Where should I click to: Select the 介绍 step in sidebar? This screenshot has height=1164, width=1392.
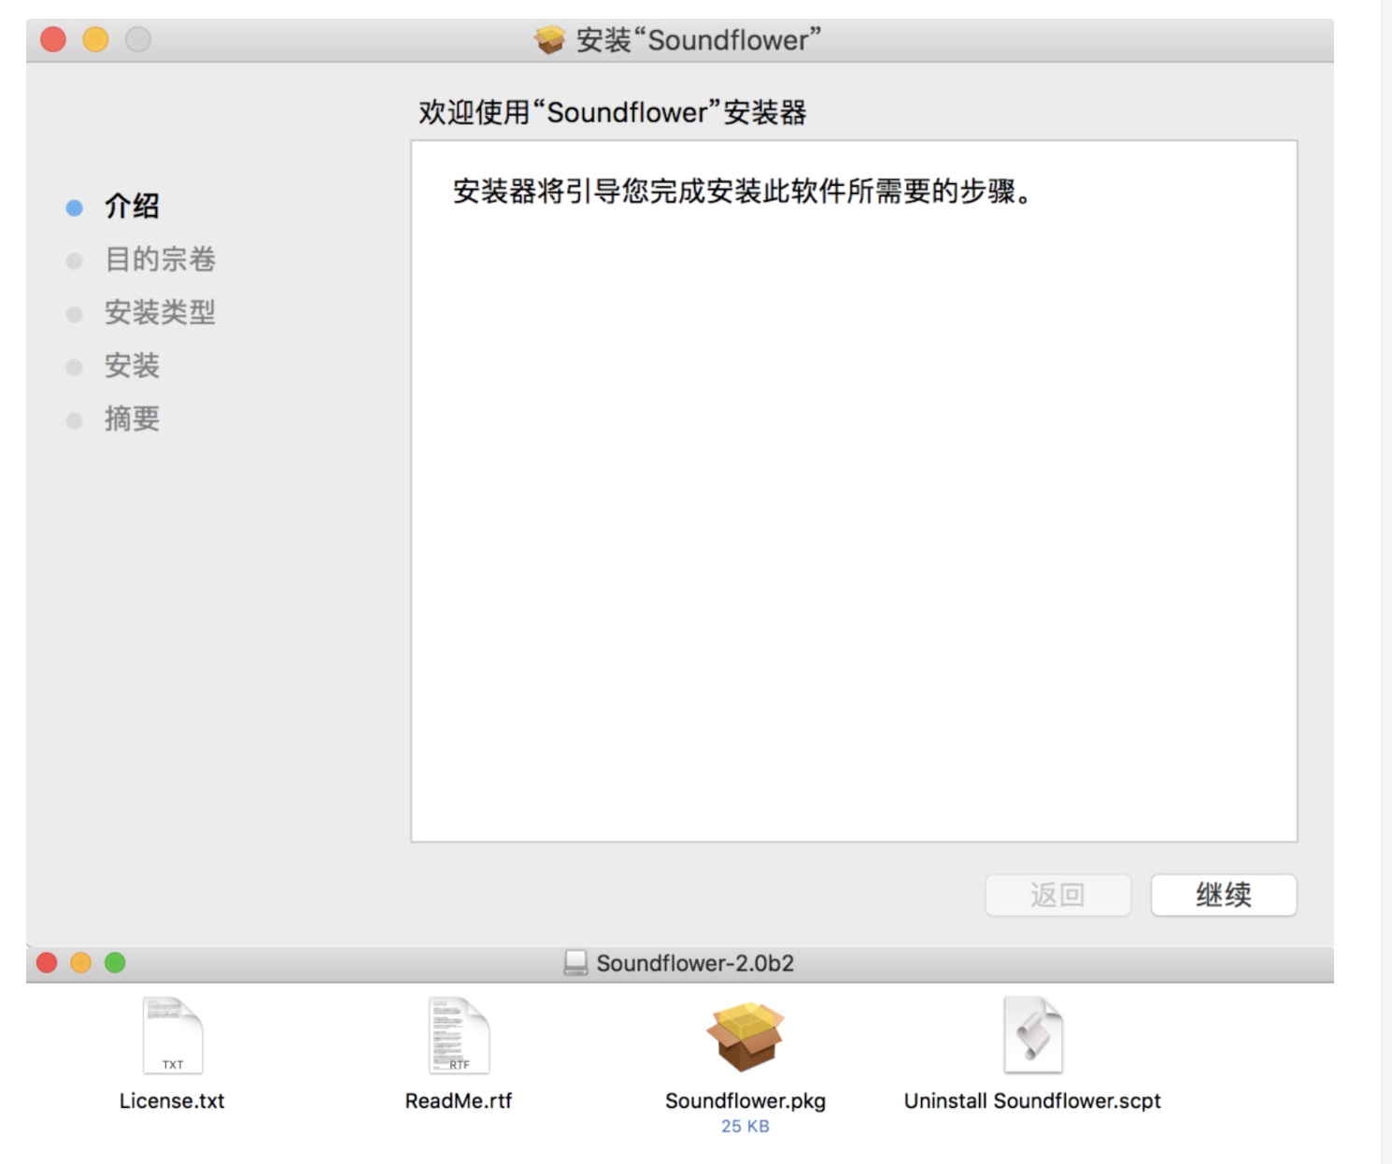click(132, 206)
